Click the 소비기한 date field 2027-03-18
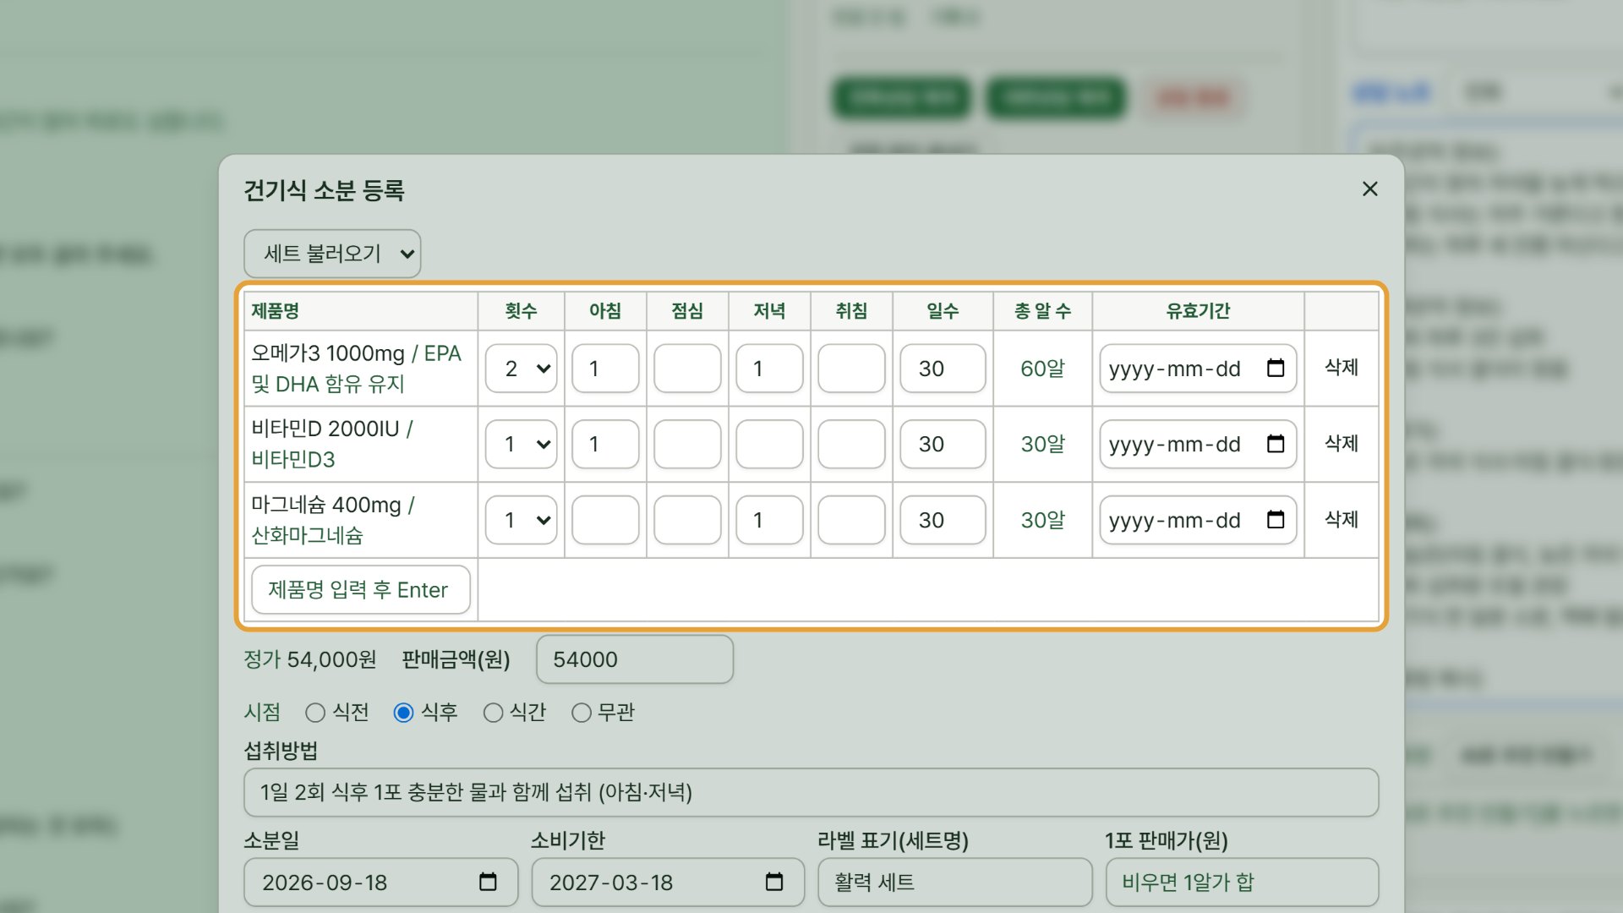This screenshot has height=913, width=1623. click(668, 882)
